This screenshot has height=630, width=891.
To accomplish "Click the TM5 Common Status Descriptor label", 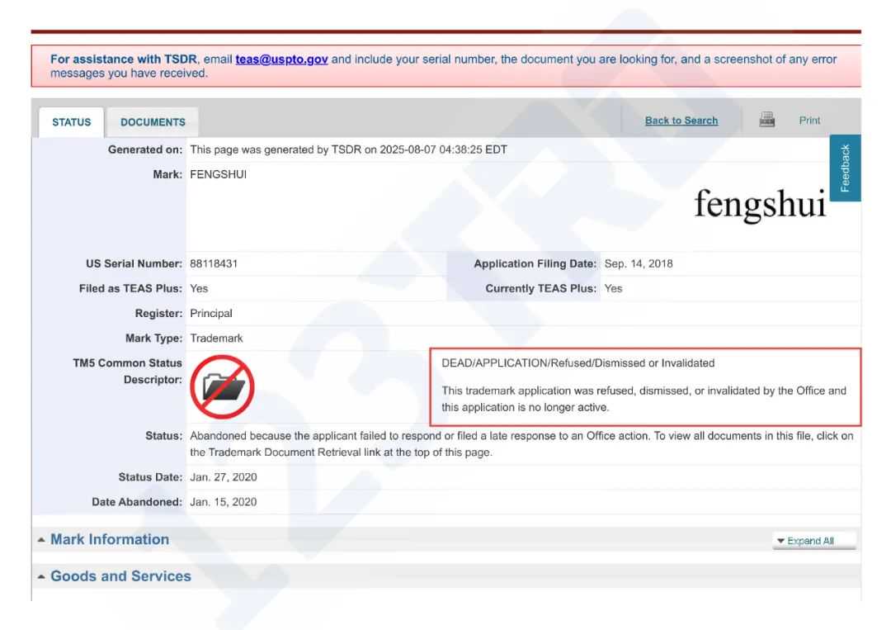I will point(127,371).
